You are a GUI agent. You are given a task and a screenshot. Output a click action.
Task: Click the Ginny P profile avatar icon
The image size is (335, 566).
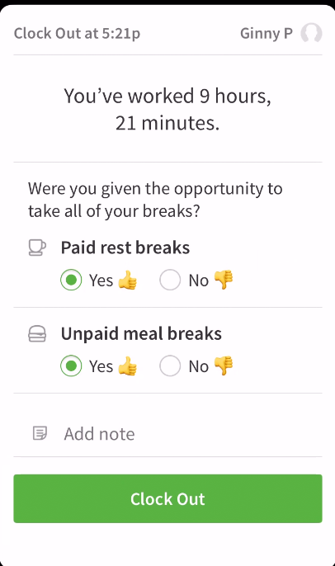(312, 33)
